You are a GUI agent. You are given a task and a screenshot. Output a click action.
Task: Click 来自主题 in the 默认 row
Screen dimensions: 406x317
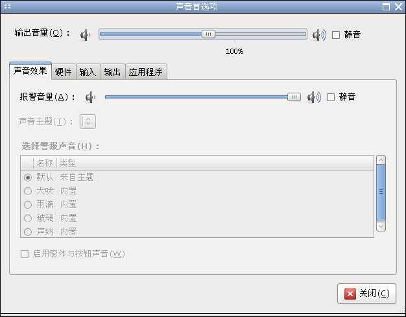tap(77, 178)
